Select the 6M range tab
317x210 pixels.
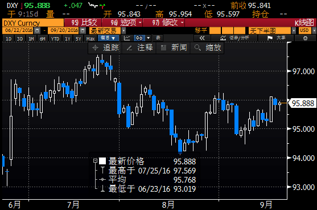tap(43, 38)
